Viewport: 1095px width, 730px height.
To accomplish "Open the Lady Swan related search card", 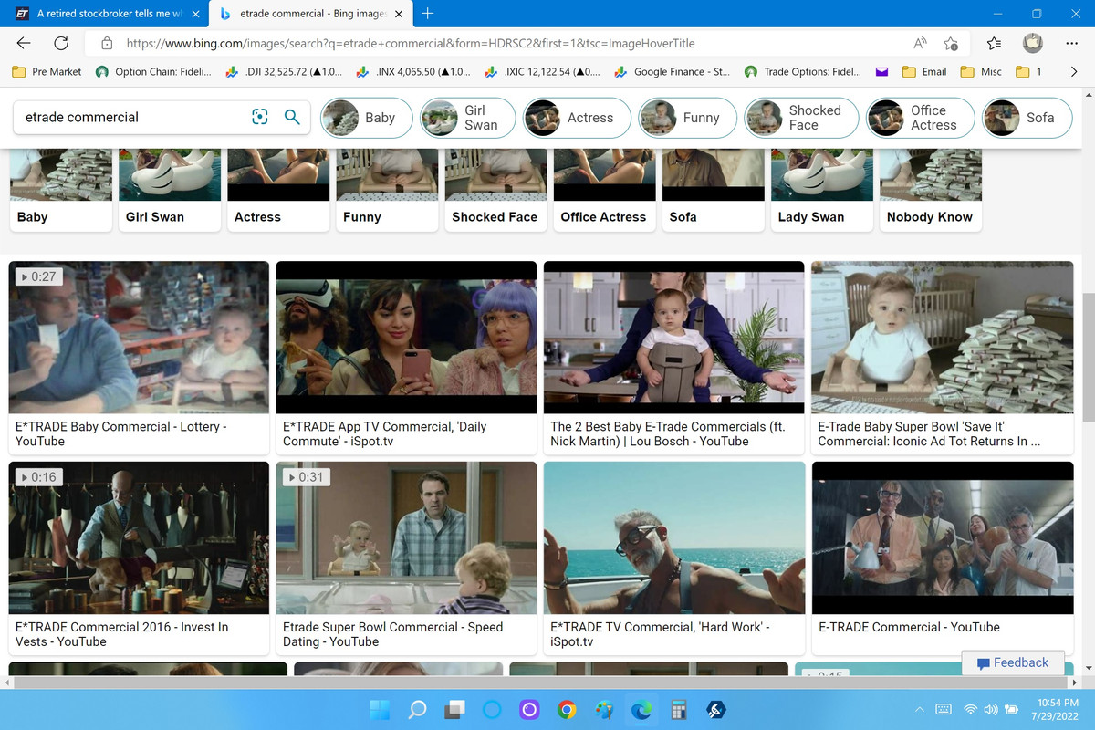I will coord(822,190).
